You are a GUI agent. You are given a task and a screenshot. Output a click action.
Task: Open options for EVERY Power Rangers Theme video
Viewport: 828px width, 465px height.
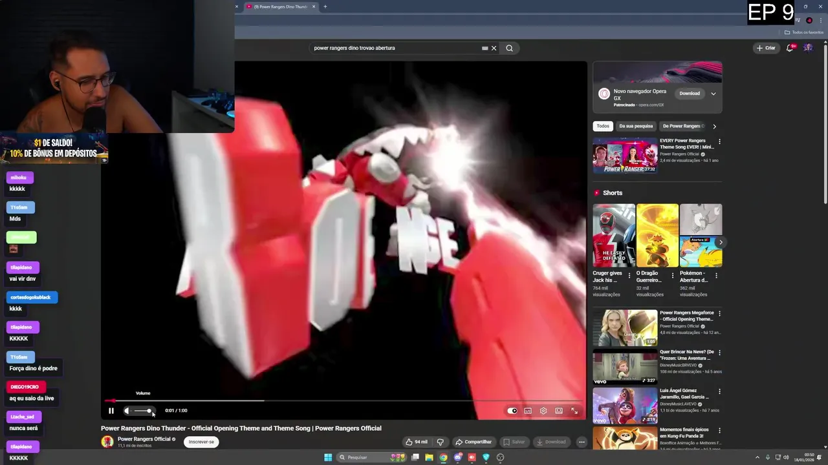719,141
